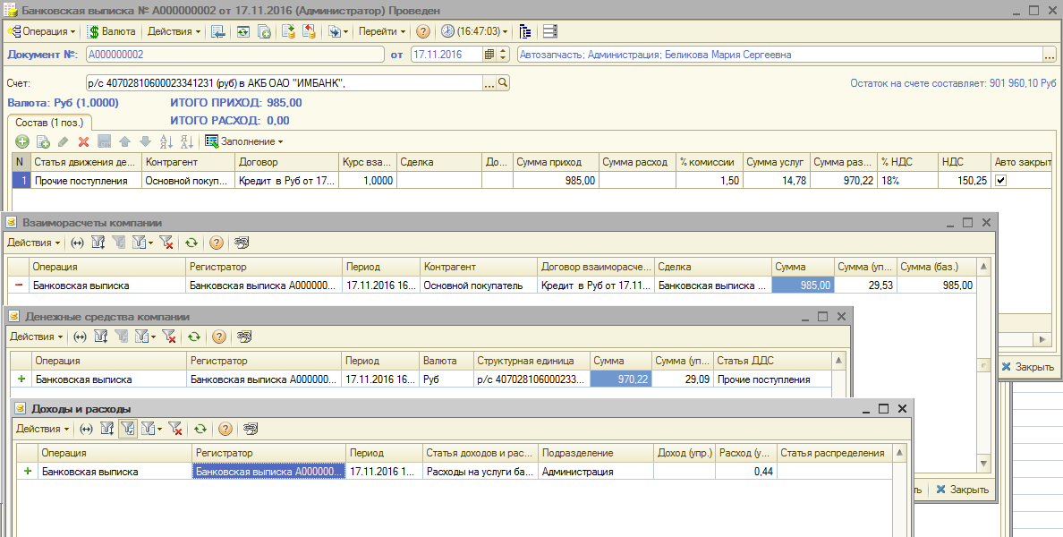Expand the Перейти dropdown menu
This screenshot has height=537, width=1063.
click(x=382, y=31)
